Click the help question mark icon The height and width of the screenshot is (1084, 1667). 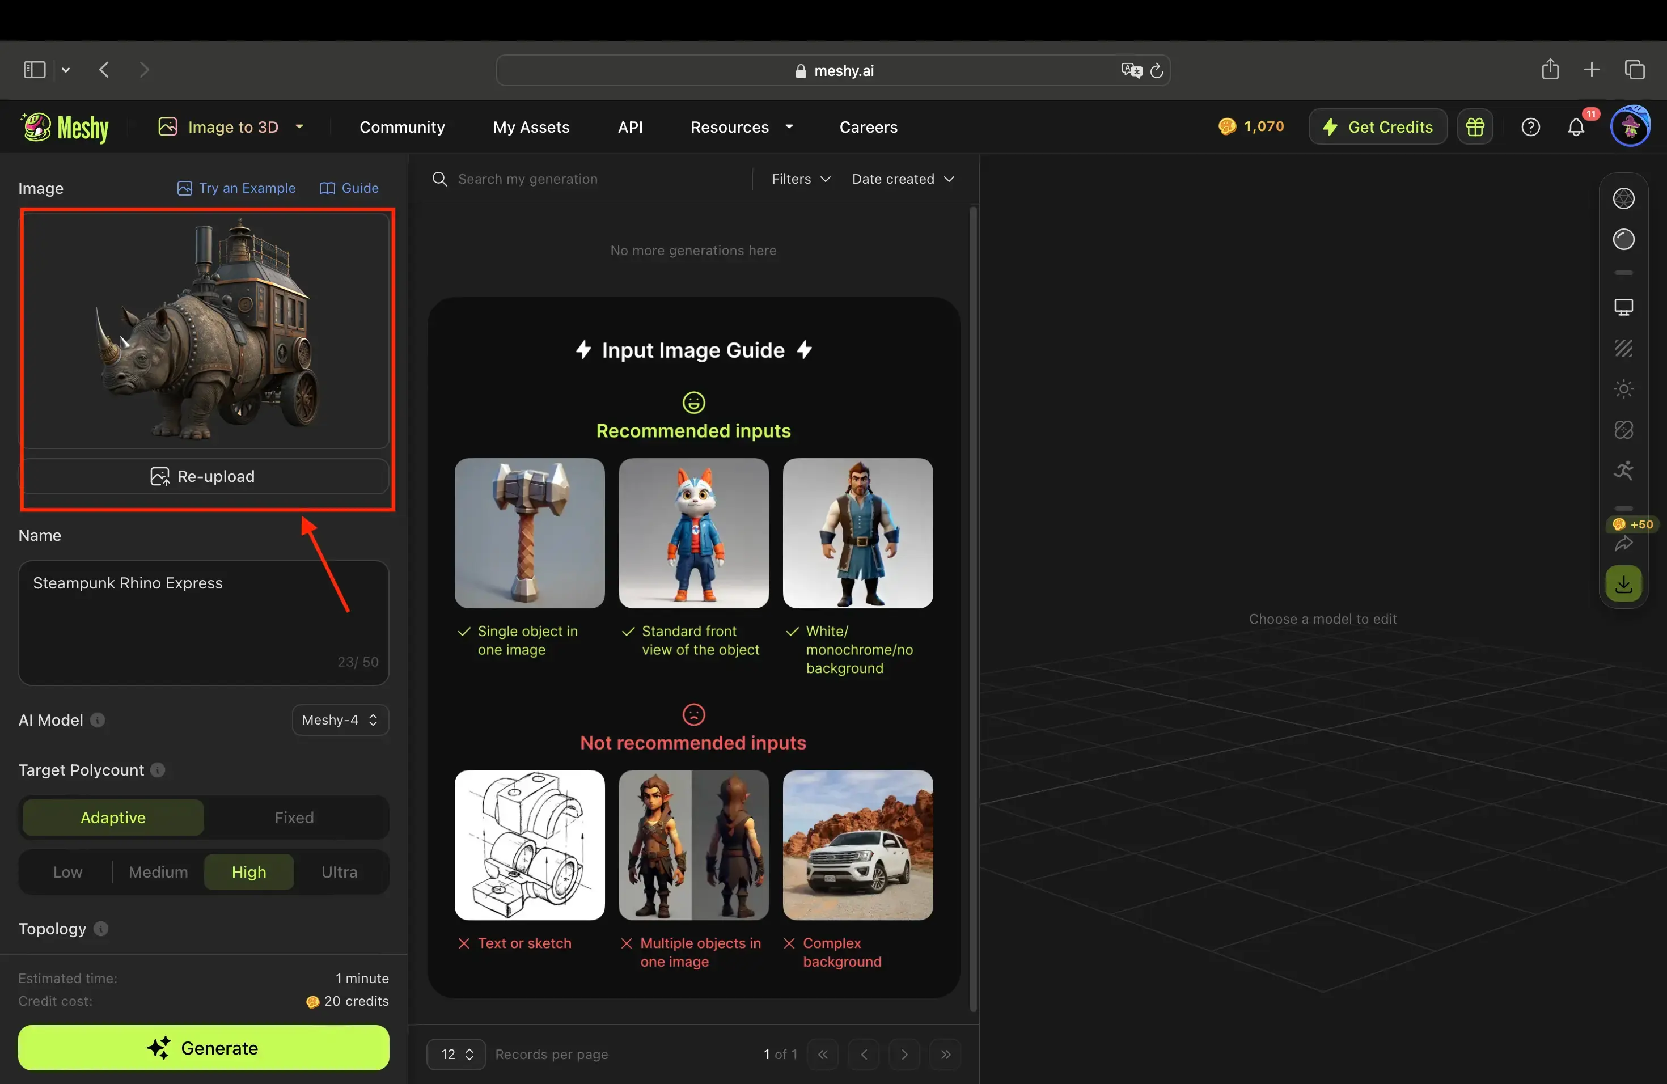[1530, 128]
